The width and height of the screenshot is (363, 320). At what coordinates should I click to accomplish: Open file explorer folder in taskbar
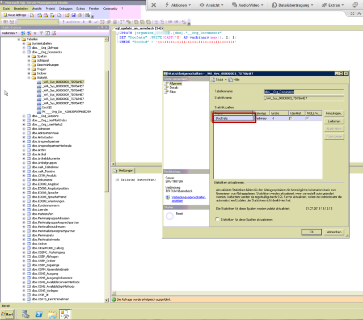pyautogui.click(x=52, y=314)
